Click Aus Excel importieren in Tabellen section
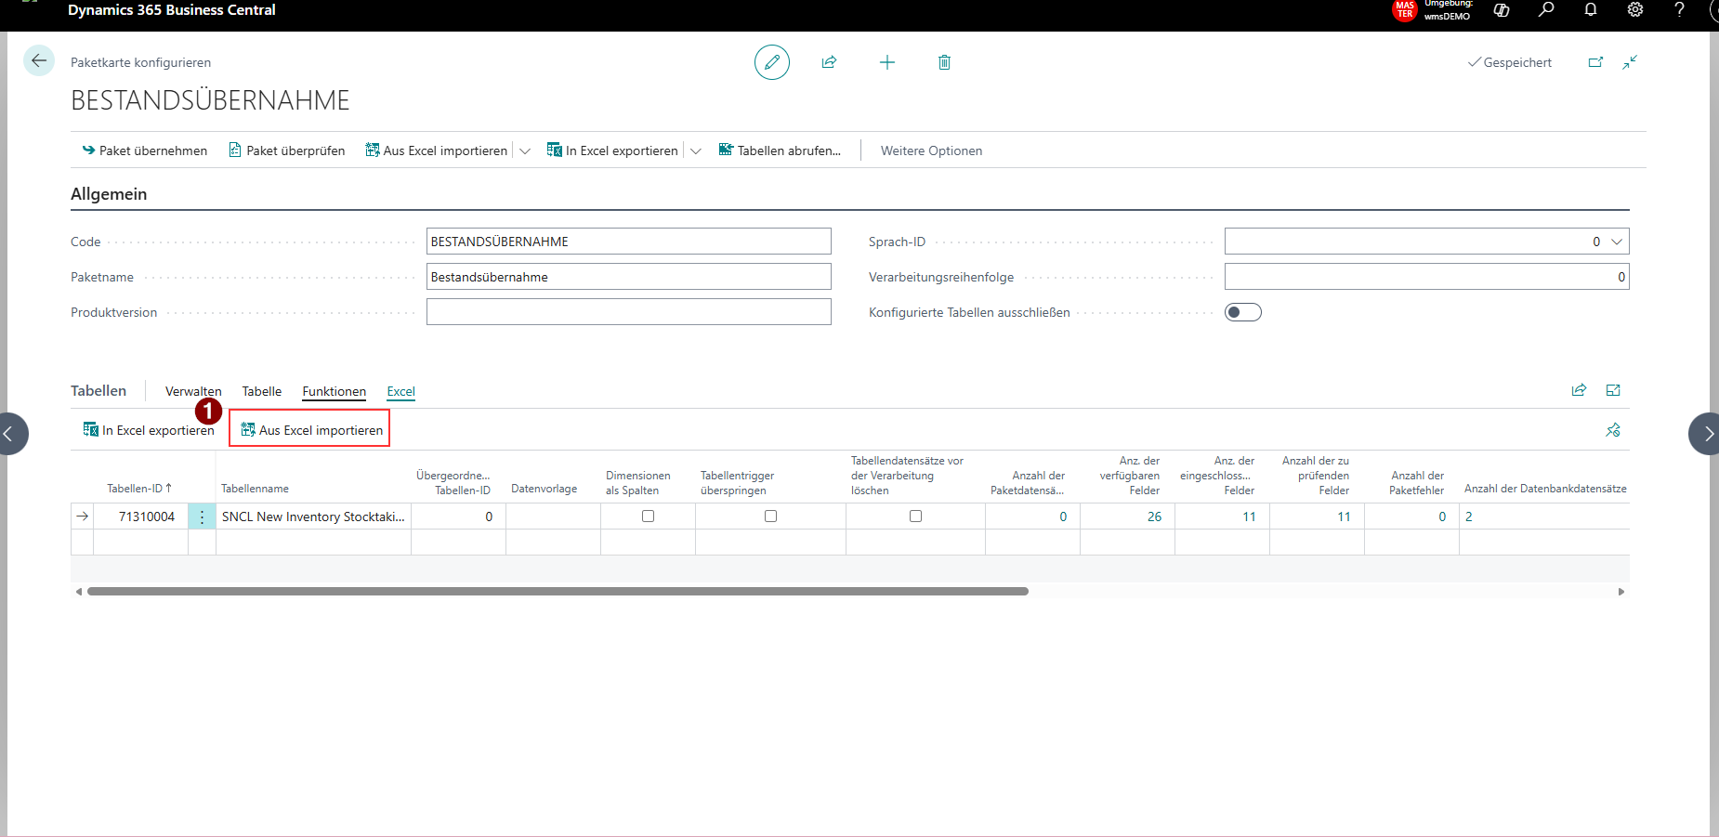This screenshot has height=837, width=1719. pos(311,430)
